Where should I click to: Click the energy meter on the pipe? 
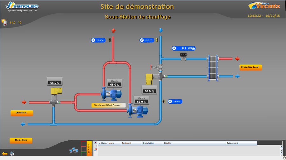(x=183, y=55)
